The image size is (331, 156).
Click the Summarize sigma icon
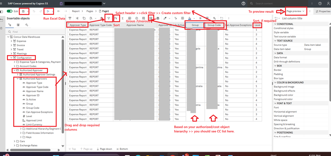coord(123,18)
